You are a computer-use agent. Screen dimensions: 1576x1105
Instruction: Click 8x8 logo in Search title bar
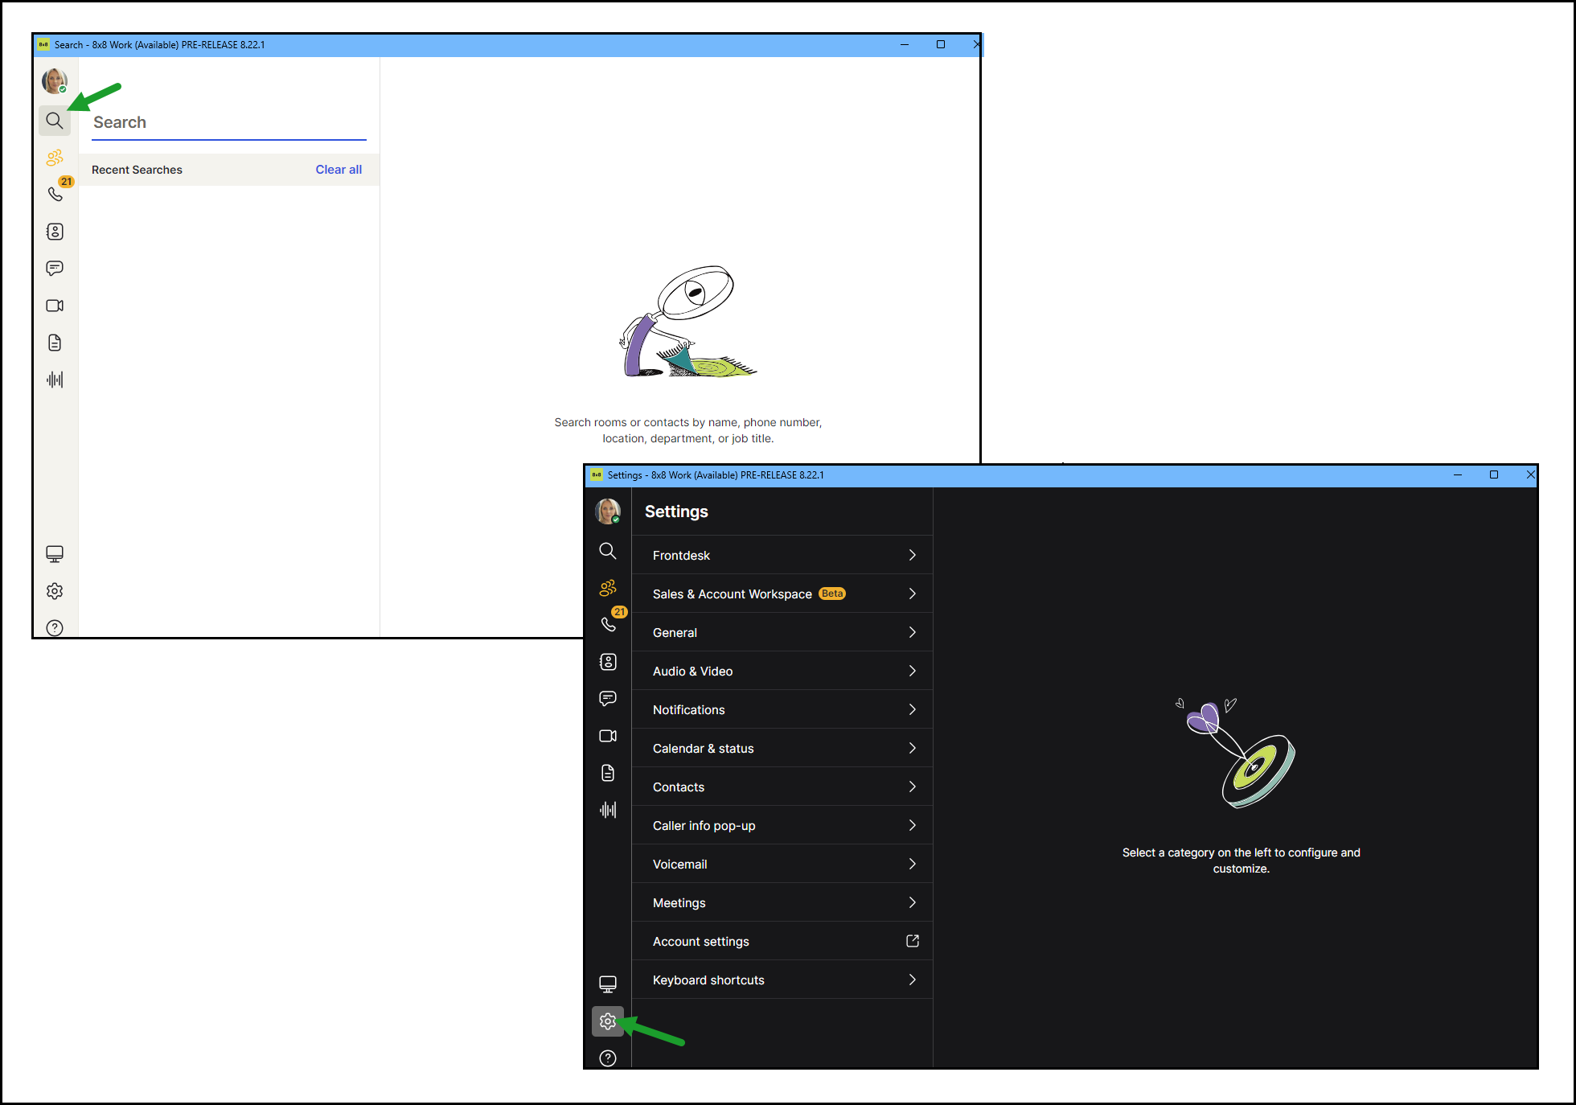[43, 45]
